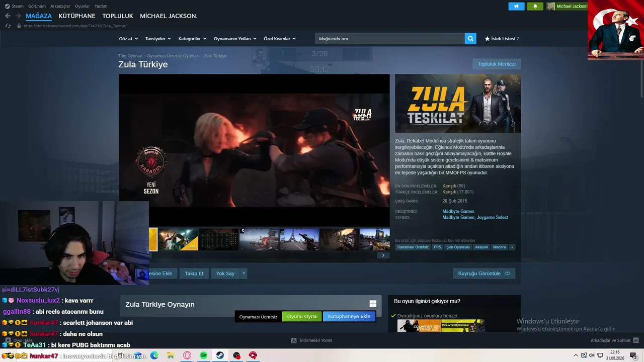The image size is (644, 362).
Task: Click the Windows platform icon in play box
Action: pos(373,304)
